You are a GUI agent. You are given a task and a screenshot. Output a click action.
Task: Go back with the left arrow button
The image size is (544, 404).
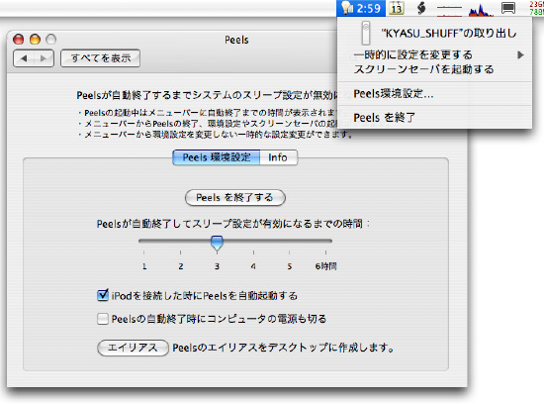click(24, 58)
